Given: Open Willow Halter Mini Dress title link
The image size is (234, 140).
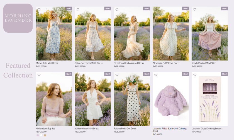Looking at the screenshot, I should point(87,129).
